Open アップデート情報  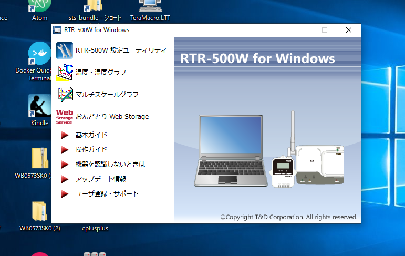pos(101,179)
